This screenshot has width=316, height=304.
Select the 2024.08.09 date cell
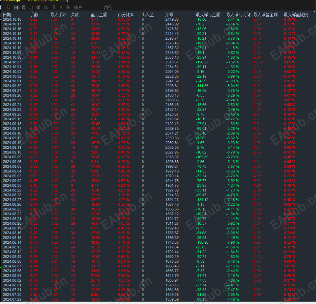tap(12, 257)
